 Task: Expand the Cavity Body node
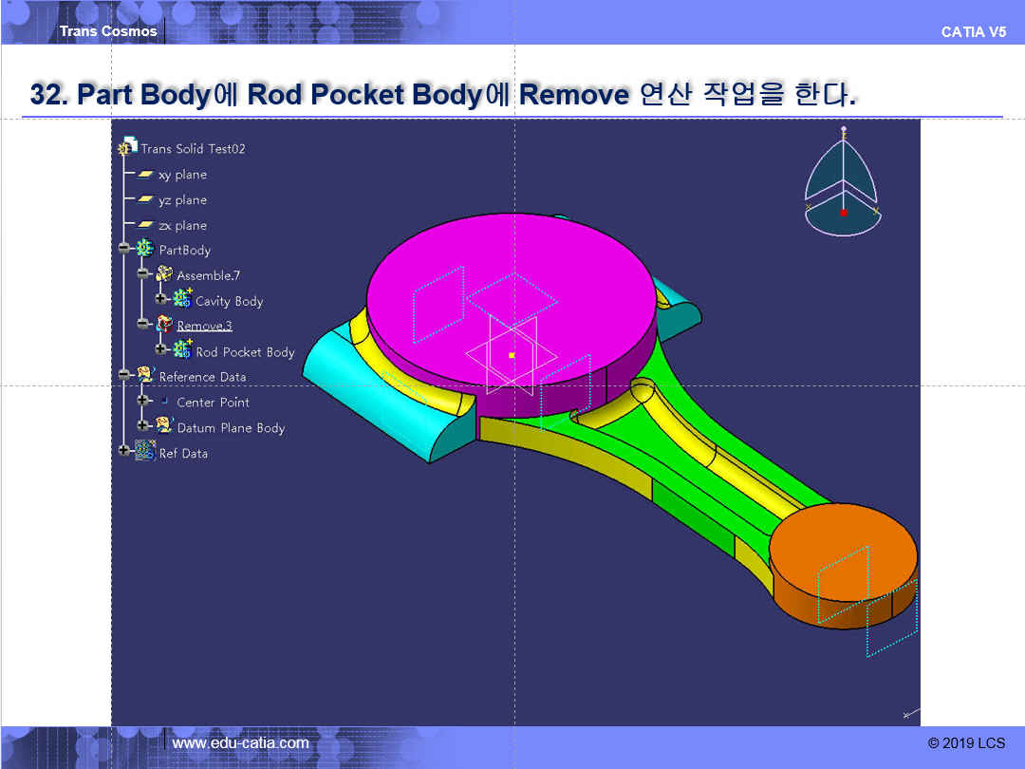click(161, 300)
